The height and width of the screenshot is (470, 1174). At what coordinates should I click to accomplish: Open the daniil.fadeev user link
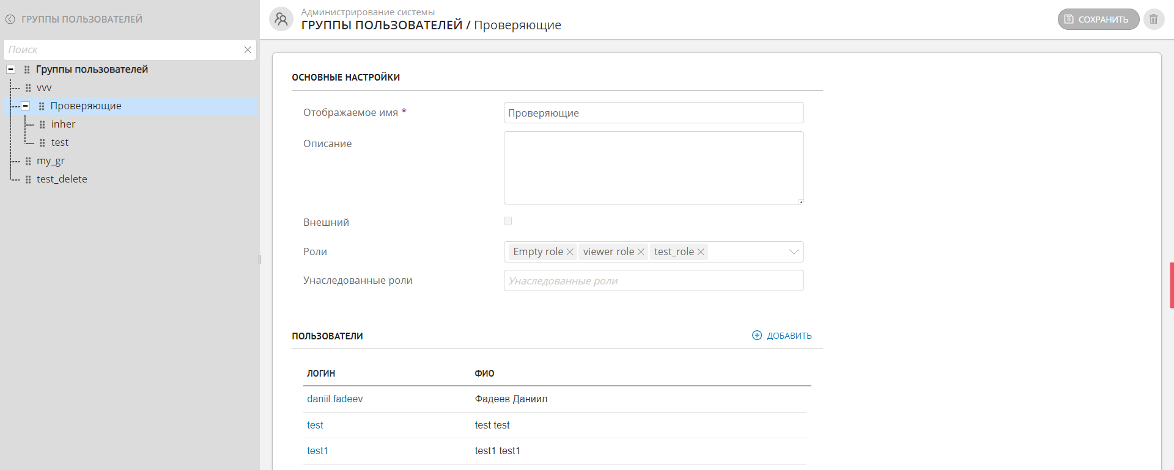click(x=334, y=399)
